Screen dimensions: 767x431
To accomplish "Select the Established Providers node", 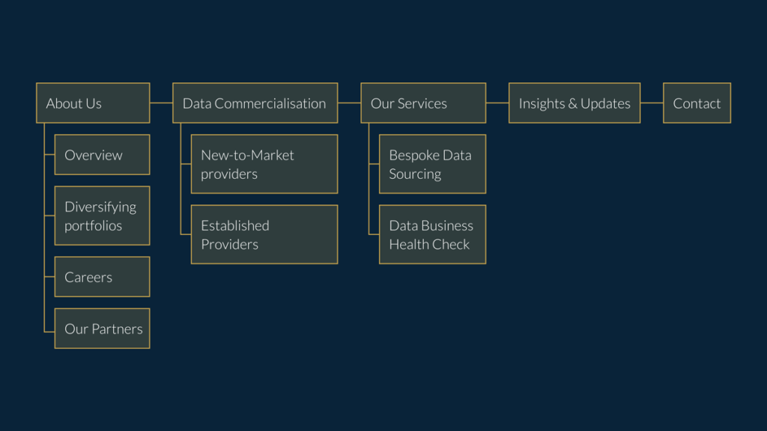I will coord(264,234).
